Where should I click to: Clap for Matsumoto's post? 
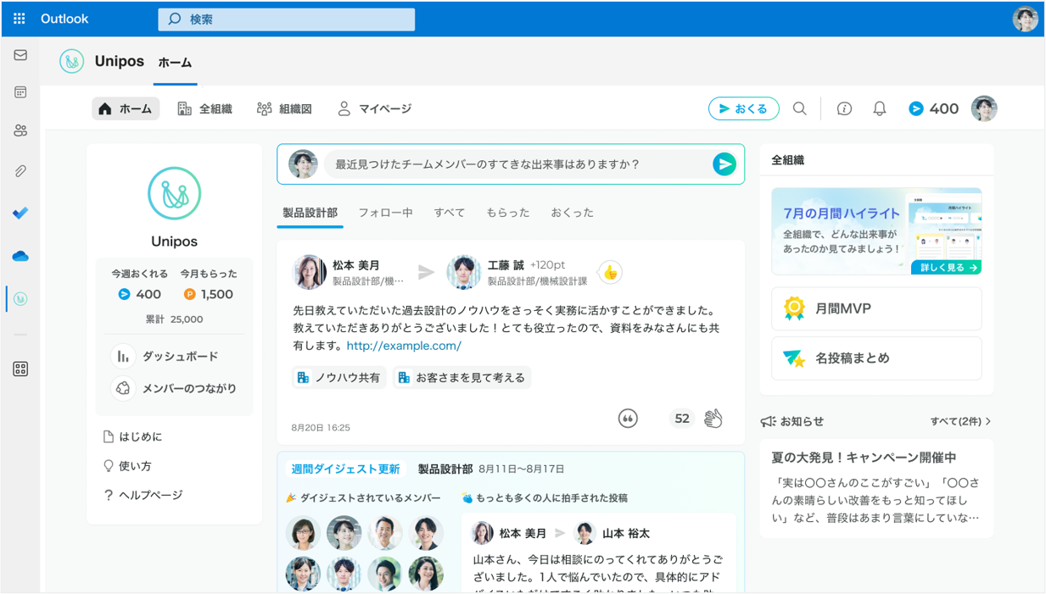pos(713,418)
